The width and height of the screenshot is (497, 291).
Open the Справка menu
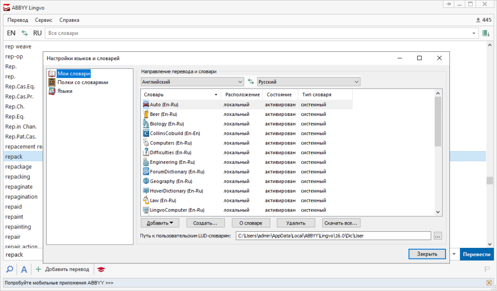pyautogui.click(x=69, y=20)
